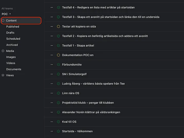The height and width of the screenshot is (138, 184).
Task: Go to Drafts in the sidebar
Action: (x=10, y=33)
